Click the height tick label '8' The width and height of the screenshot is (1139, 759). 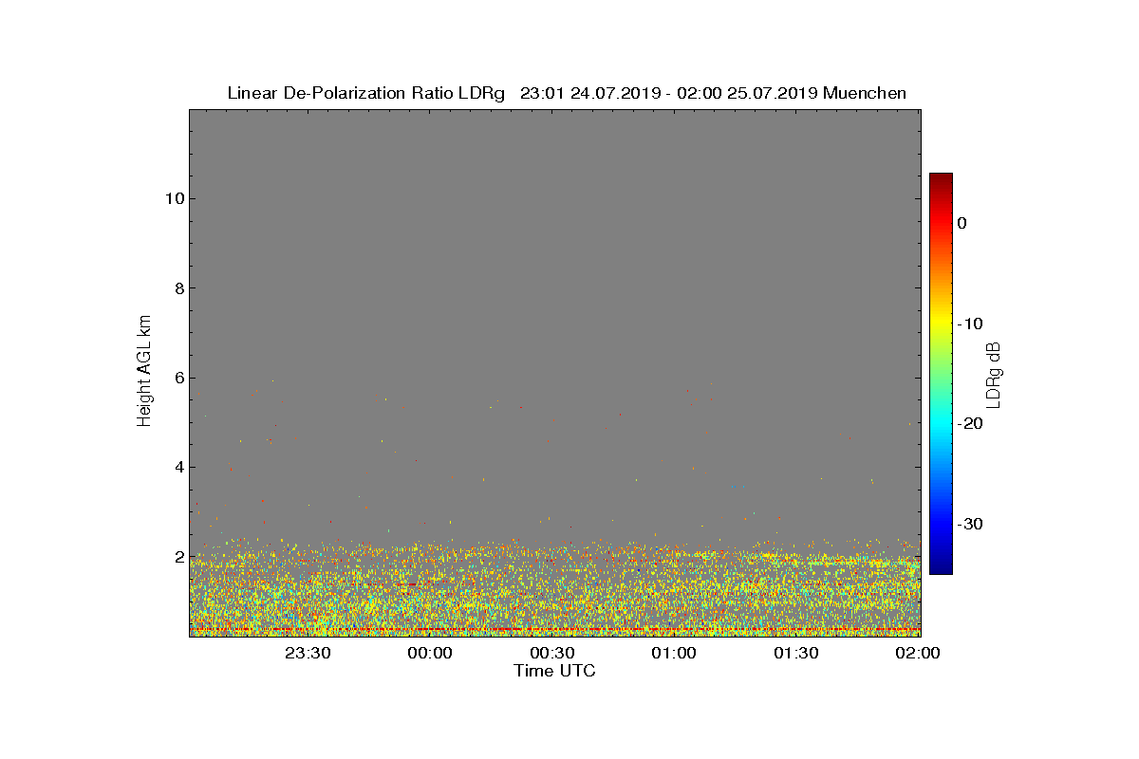coord(177,288)
